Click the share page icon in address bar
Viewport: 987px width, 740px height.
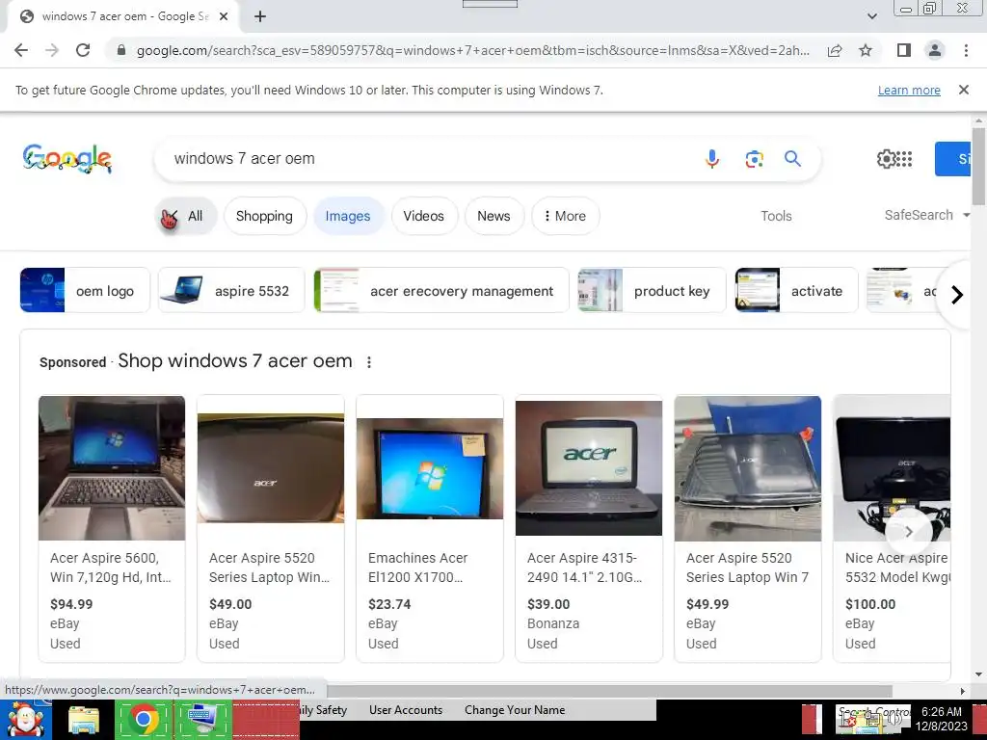[x=835, y=50]
